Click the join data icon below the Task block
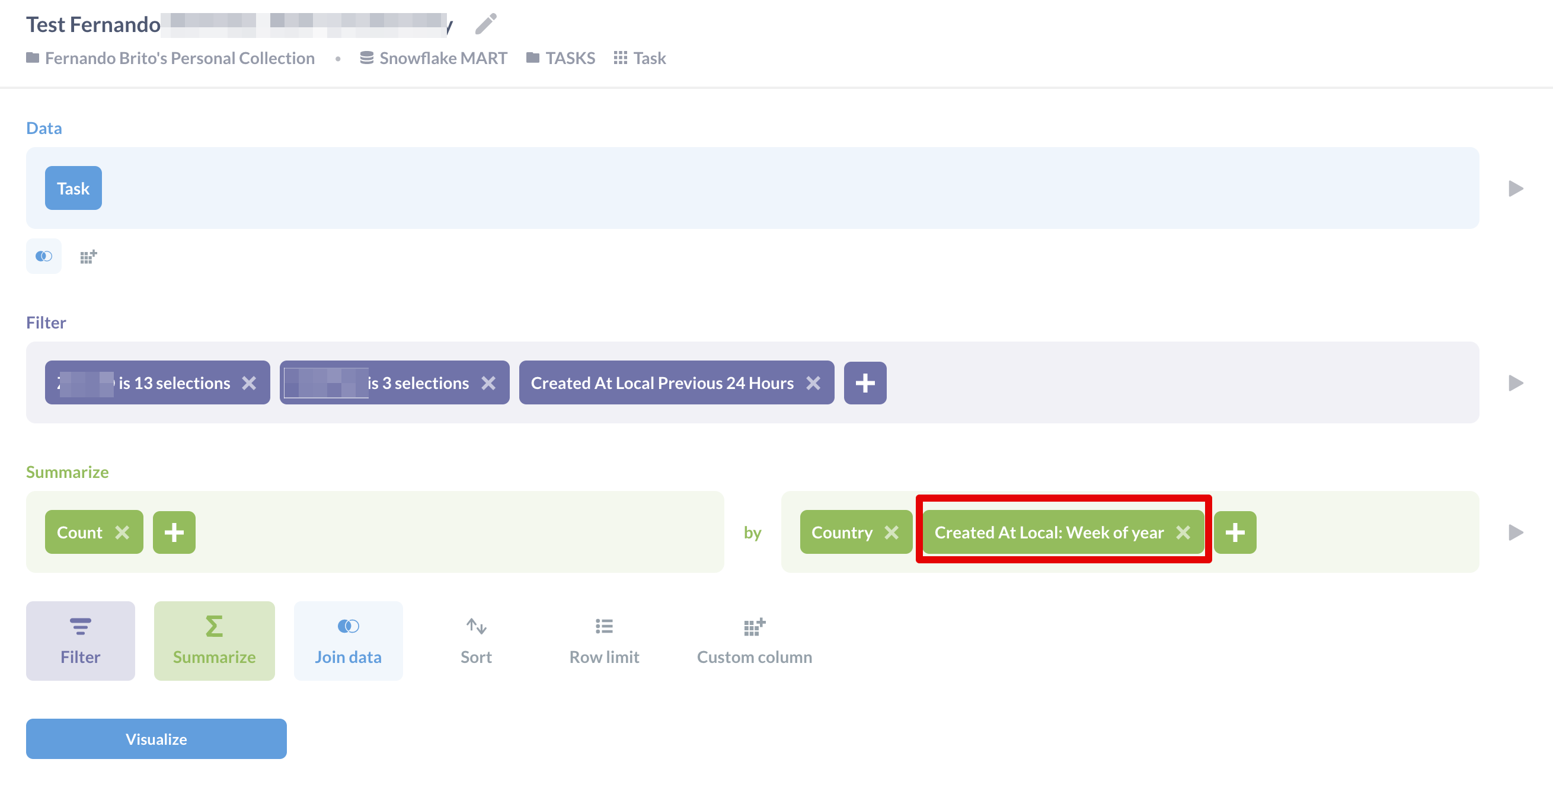This screenshot has height=810, width=1553. click(43, 256)
